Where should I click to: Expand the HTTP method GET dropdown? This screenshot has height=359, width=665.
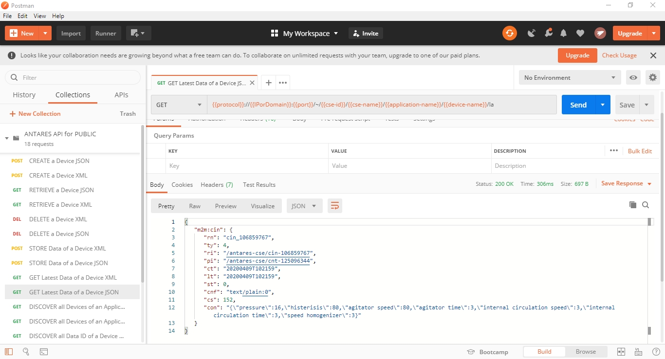179,105
